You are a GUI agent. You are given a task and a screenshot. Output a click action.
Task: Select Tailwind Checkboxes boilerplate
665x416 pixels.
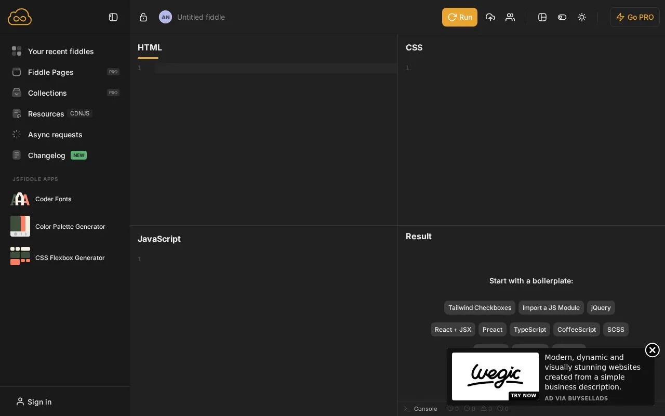[x=480, y=307]
